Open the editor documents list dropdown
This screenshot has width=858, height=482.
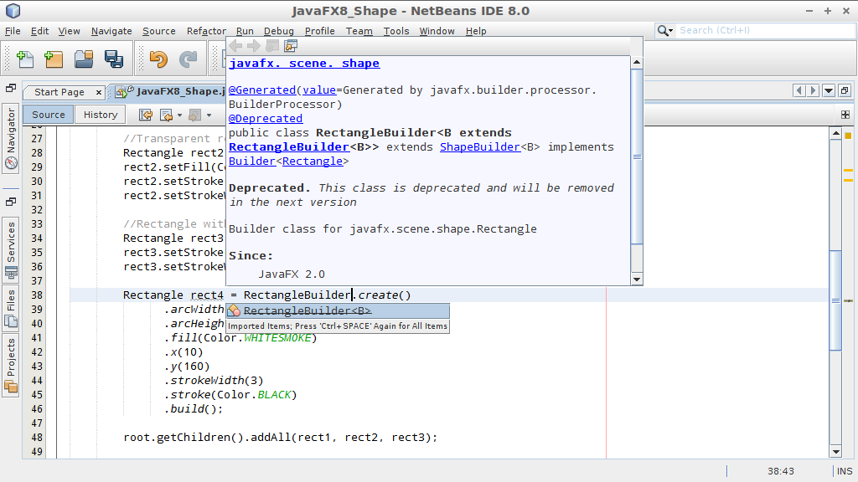coord(829,90)
